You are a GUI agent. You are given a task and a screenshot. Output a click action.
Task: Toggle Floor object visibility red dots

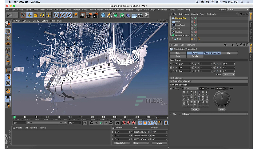[195, 22]
